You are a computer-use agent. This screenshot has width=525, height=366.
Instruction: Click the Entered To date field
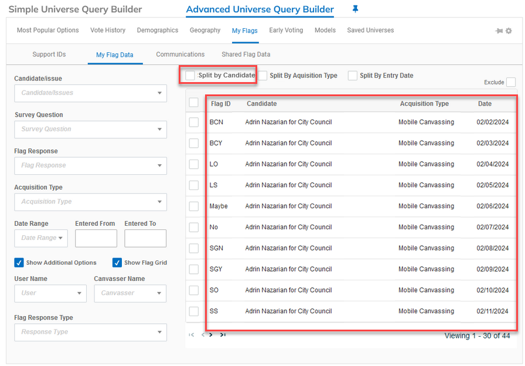click(145, 238)
